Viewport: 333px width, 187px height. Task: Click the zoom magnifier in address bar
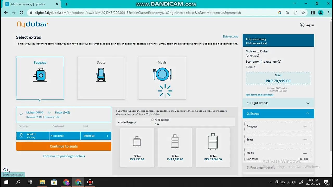[x=287, y=12]
